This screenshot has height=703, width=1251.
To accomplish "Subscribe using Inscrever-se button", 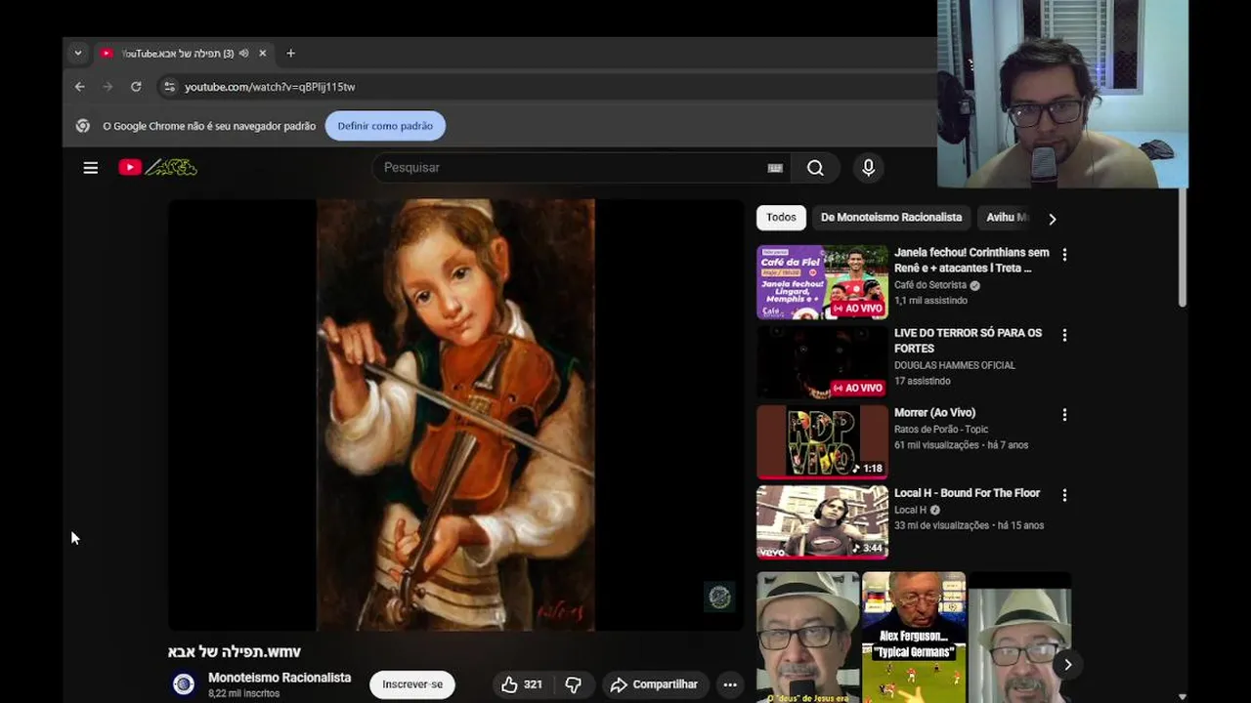I will tap(412, 684).
